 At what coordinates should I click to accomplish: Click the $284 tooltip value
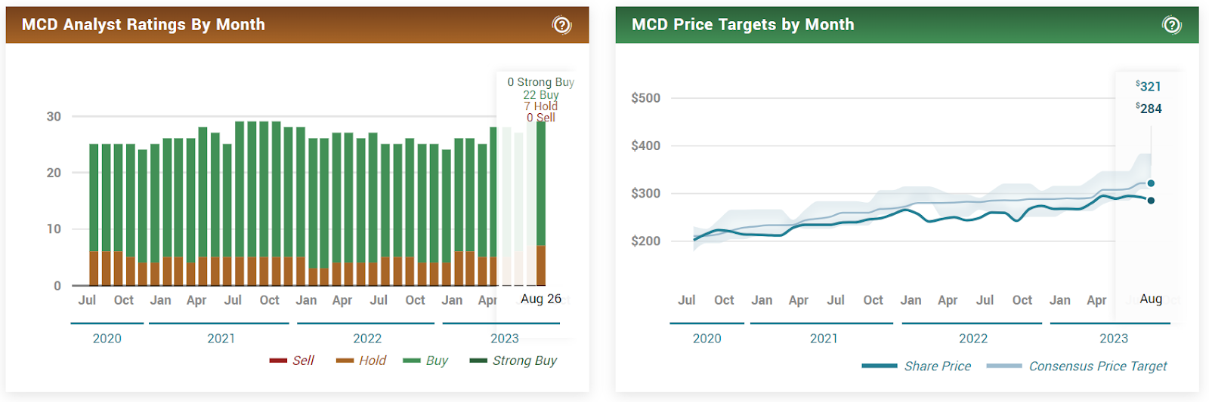[1149, 109]
